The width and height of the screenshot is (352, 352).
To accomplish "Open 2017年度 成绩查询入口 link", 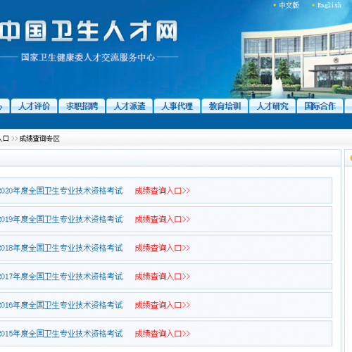I will pos(162,277).
